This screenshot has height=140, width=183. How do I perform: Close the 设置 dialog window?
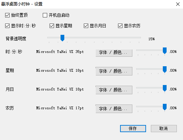178,4
